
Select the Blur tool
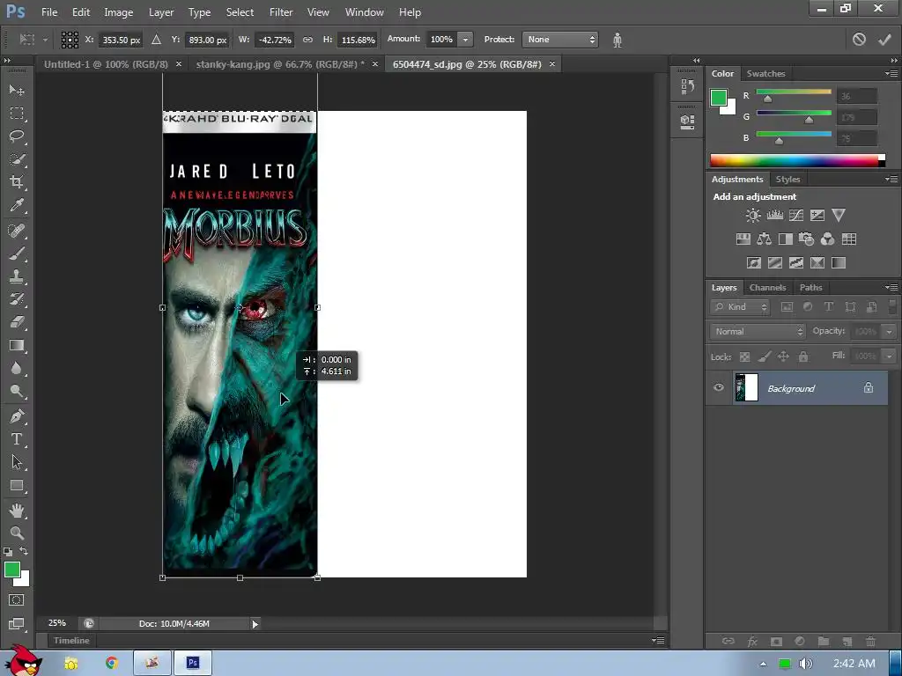click(17, 368)
